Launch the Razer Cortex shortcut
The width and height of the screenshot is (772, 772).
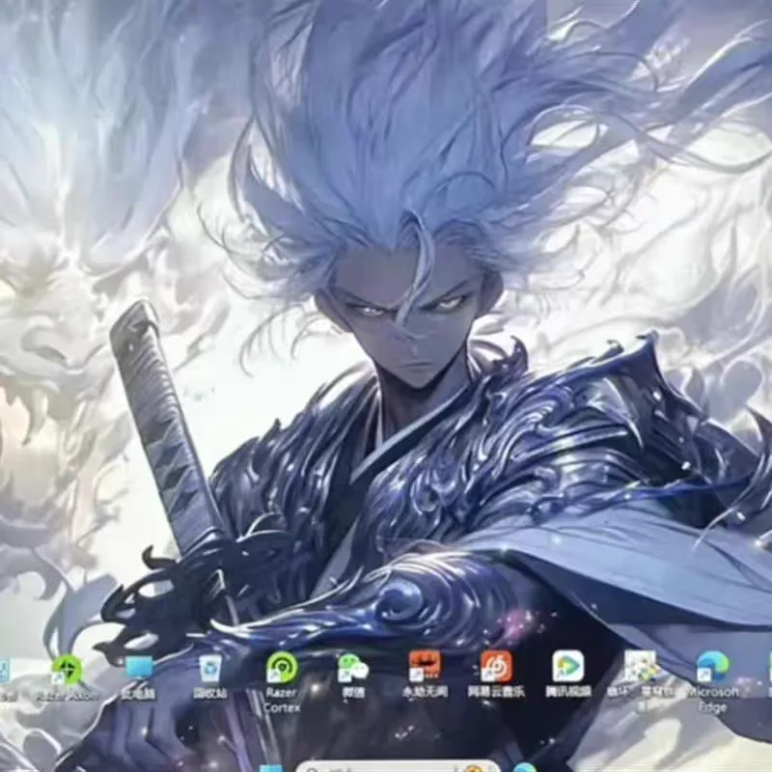pos(282,682)
